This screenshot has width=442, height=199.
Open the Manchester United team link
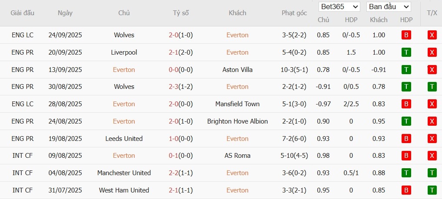tap(124, 173)
